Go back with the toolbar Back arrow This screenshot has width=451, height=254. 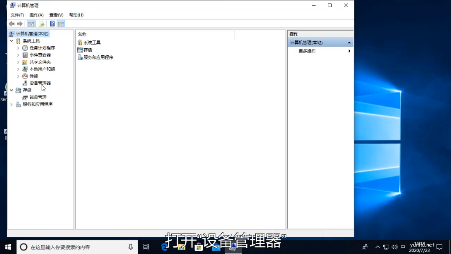pyautogui.click(x=12, y=24)
